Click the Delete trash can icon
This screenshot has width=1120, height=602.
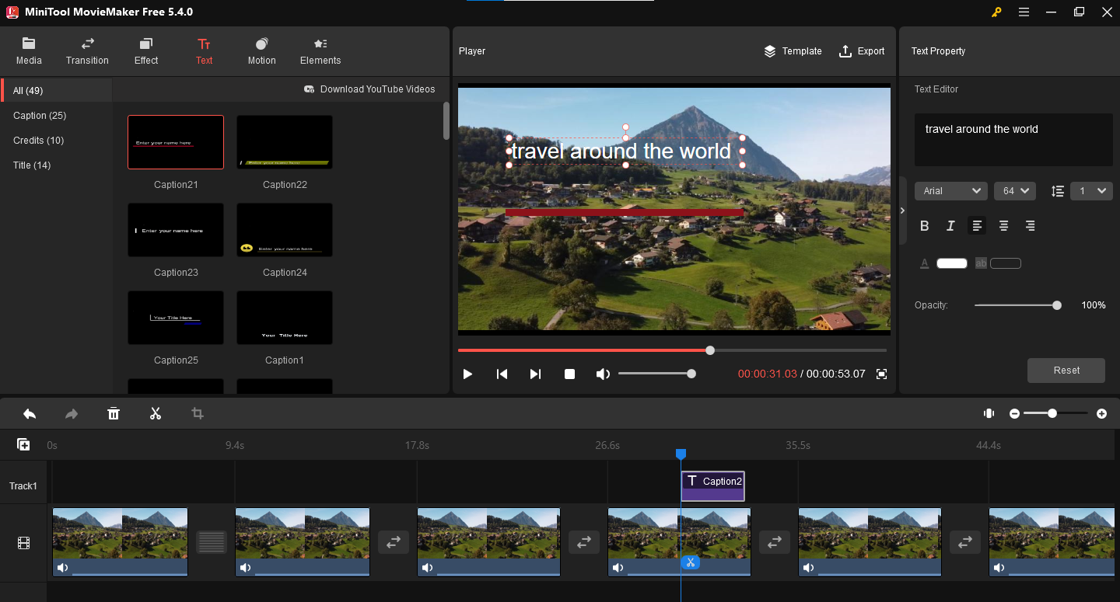coord(114,414)
